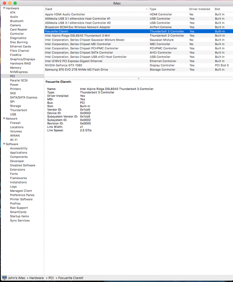
Task: Open NVMExpress in the sidebar
Action: coord(19,72)
